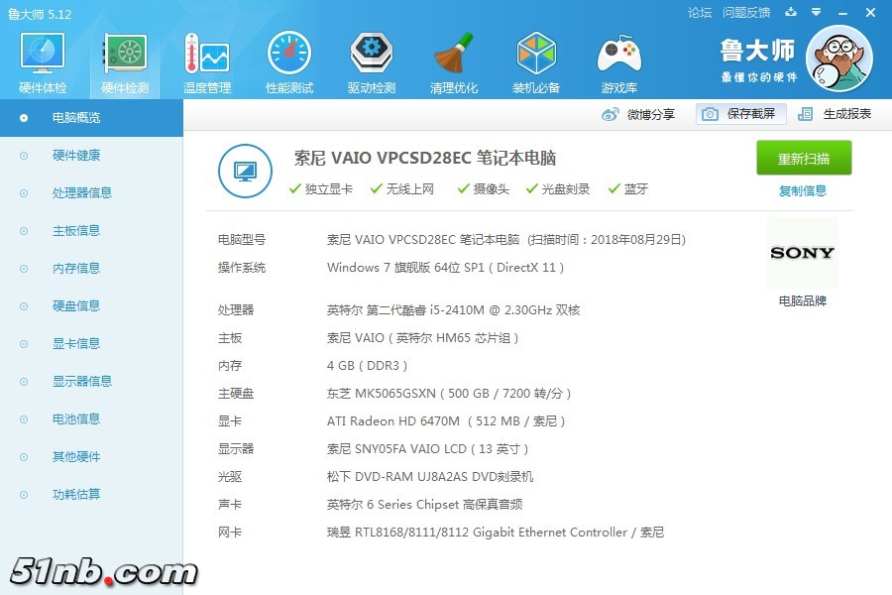Click the 保存截屏 save screenshot button

tap(740, 114)
